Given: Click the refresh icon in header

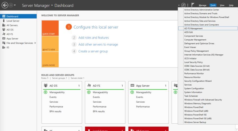Looking at the screenshot, I should coord(184,5).
